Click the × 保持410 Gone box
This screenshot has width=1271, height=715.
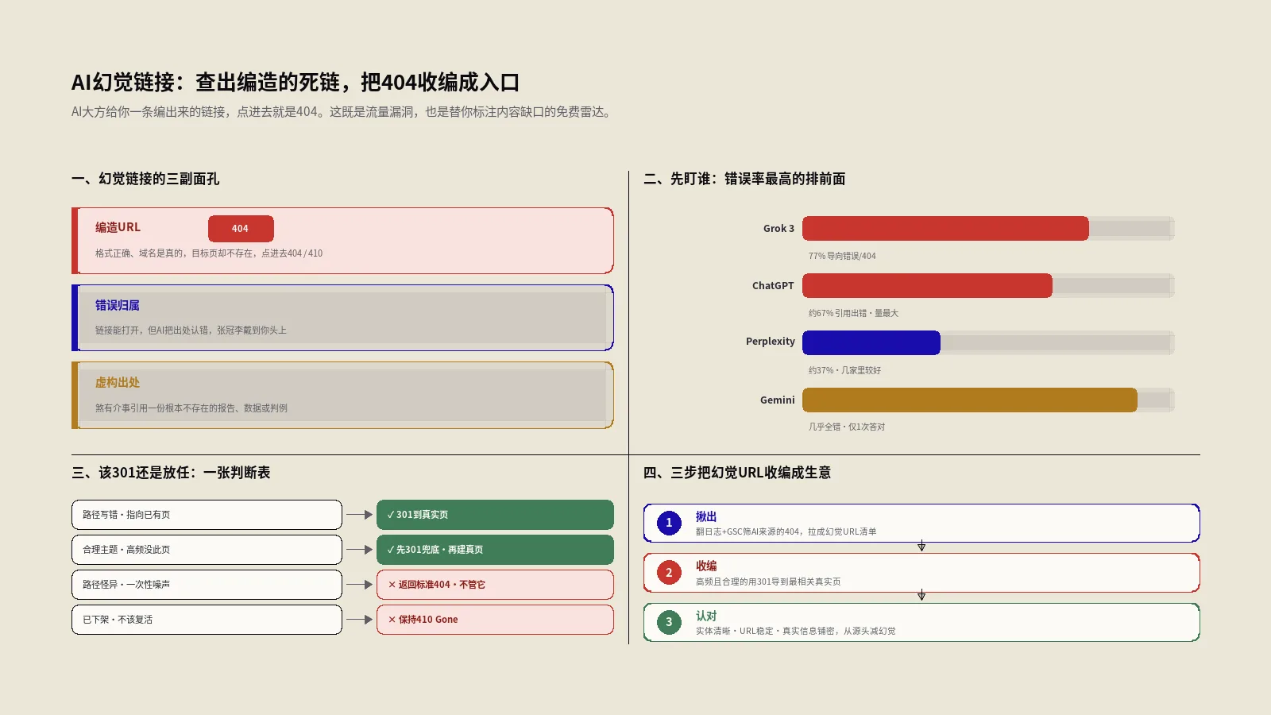coord(495,620)
